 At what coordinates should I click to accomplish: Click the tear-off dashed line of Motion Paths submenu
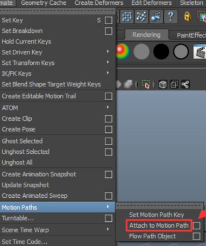pyautogui.click(x=159, y=205)
